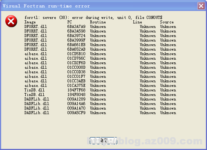Select PC address 184F8048
The width and height of the screenshot is (207, 150).
pos(76,94)
